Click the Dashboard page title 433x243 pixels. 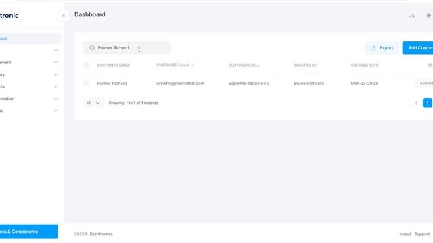tap(90, 14)
